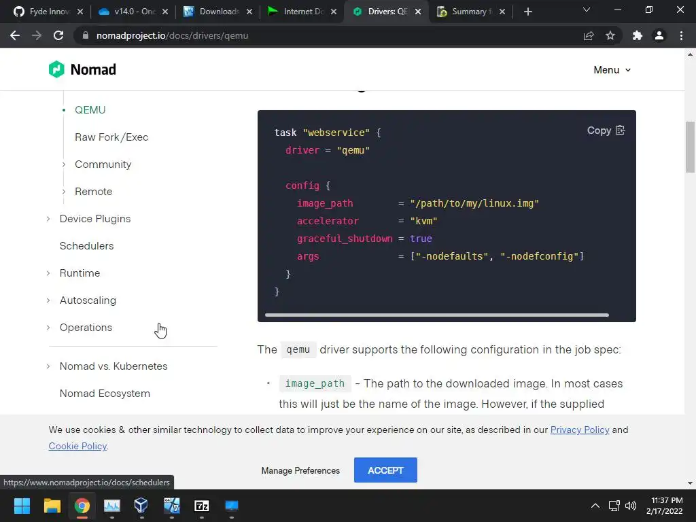
Task: Click the remote desktop monitor taskbar icon
Action: (x=231, y=506)
